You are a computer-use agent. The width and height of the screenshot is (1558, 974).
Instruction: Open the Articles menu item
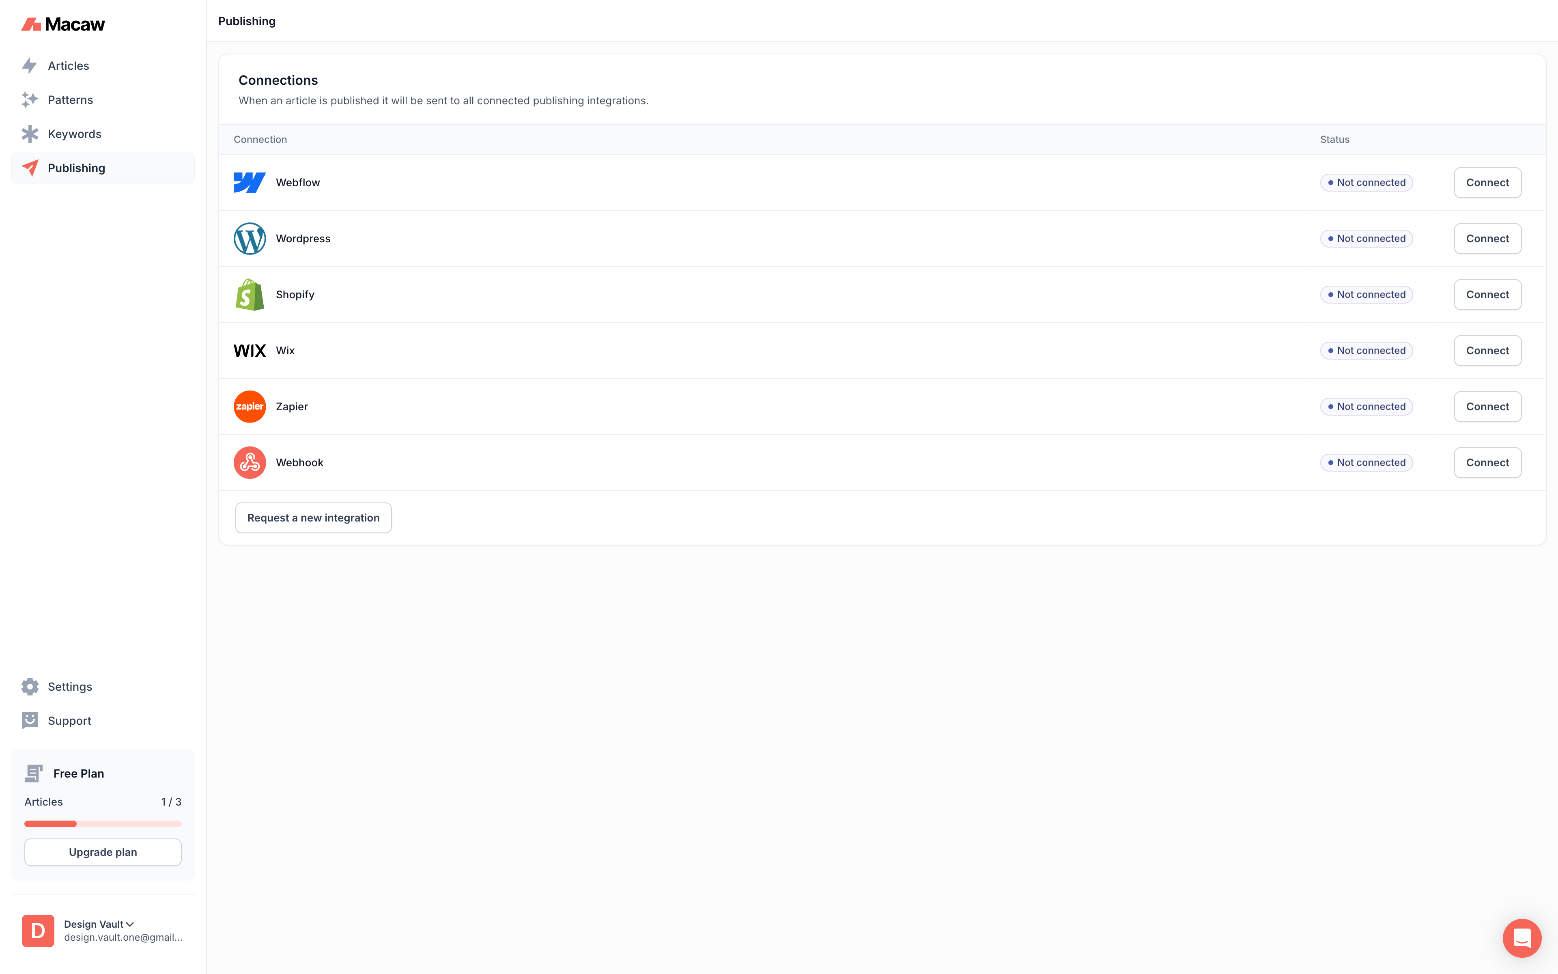click(68, 66)
